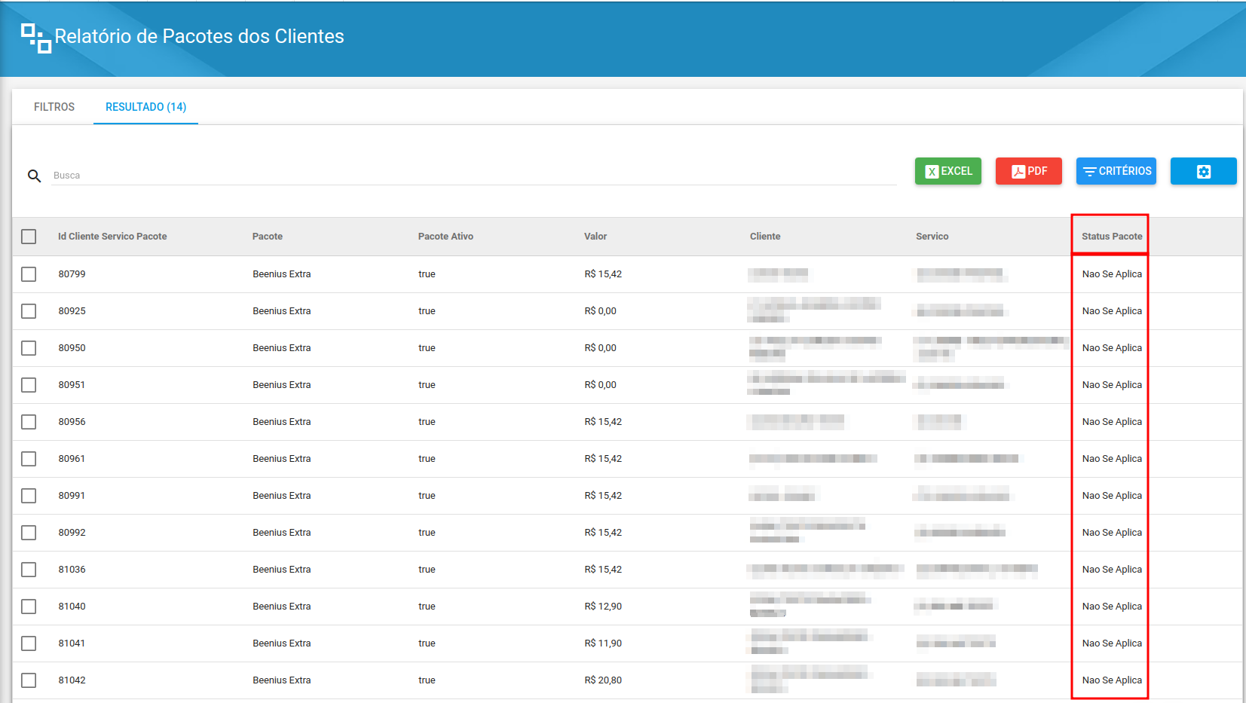Click the ID cell 80951

pos(72,385)
